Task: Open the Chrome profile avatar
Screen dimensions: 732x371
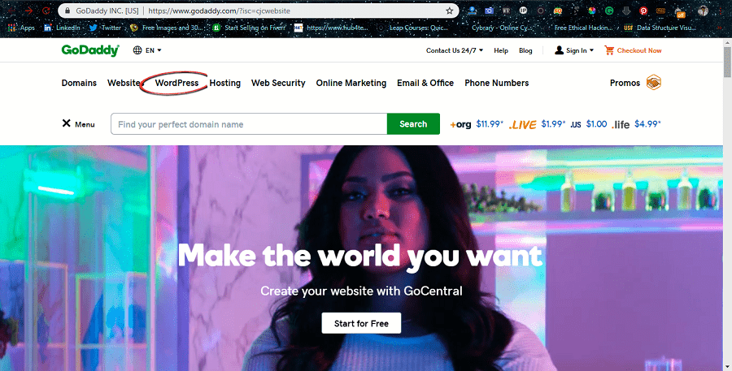Action: (703, 11)
